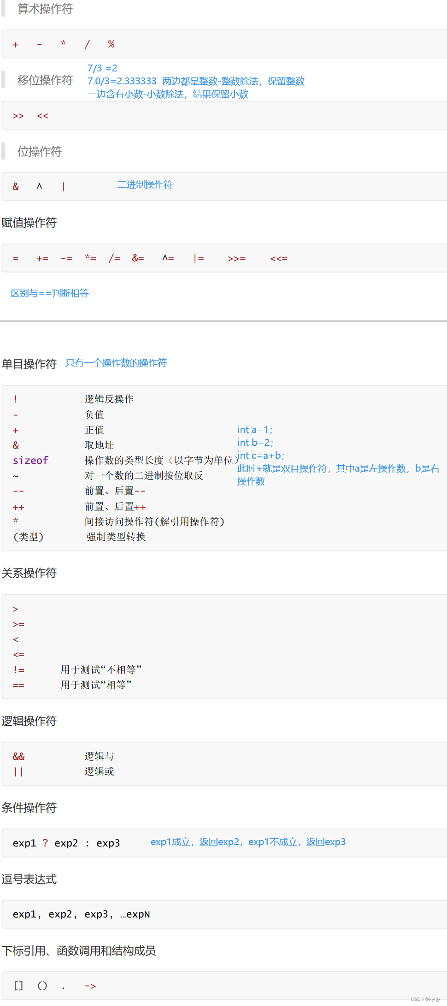Screen dimensions: 447x1006
Task: Click the >>= assignment operator
Action: [x=236, y=259]
